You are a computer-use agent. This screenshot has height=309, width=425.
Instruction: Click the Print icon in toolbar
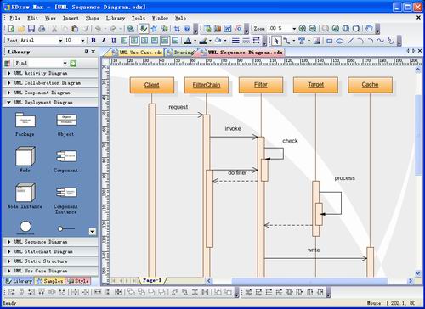42,29
